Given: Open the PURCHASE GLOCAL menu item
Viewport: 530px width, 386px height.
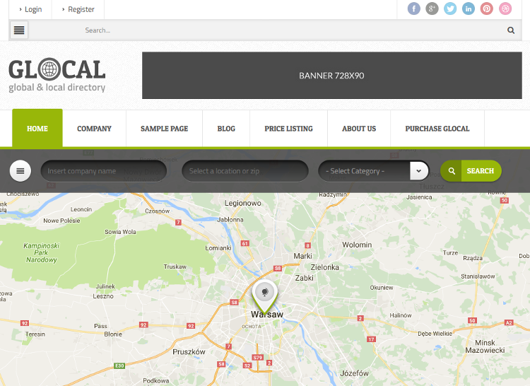Looking at the screenshot, I should point(437,129).
